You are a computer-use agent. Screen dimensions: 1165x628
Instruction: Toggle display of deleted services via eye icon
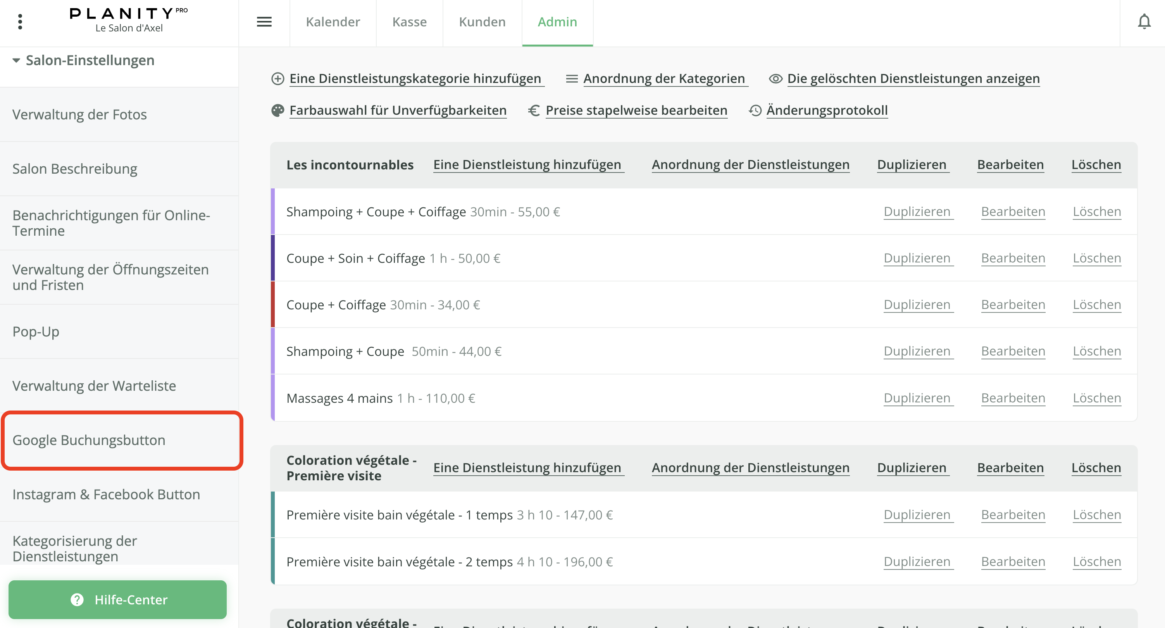click(x=775, y=78)
